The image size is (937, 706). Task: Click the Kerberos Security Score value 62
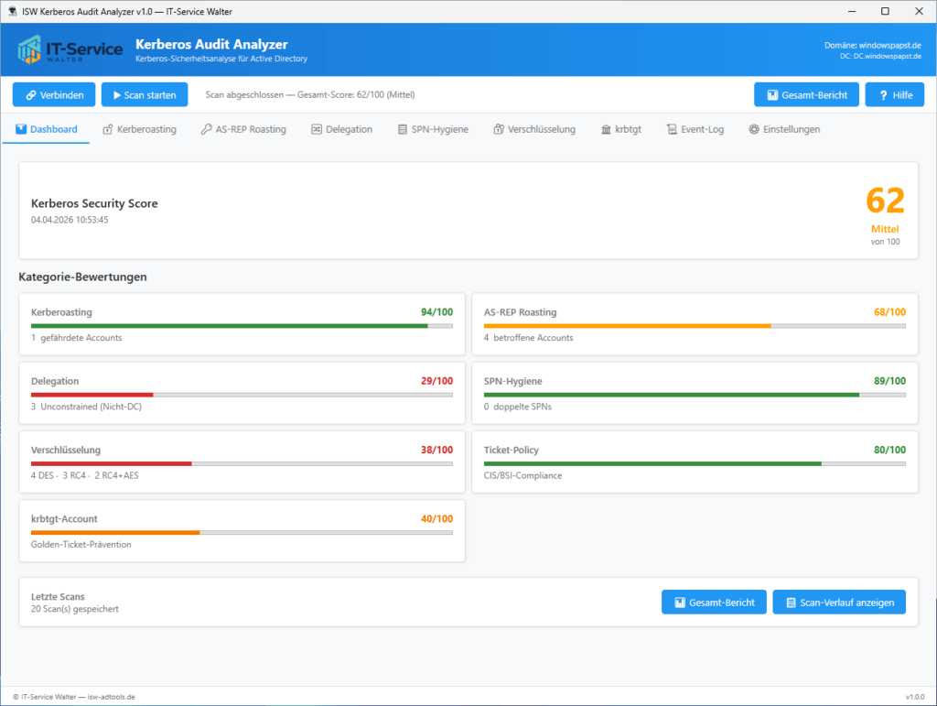click(885, 200)
